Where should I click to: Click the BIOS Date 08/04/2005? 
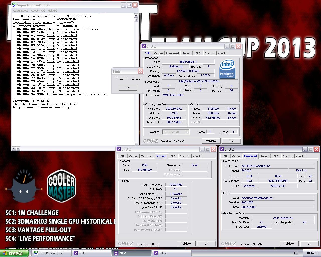[x=278, y=207]
